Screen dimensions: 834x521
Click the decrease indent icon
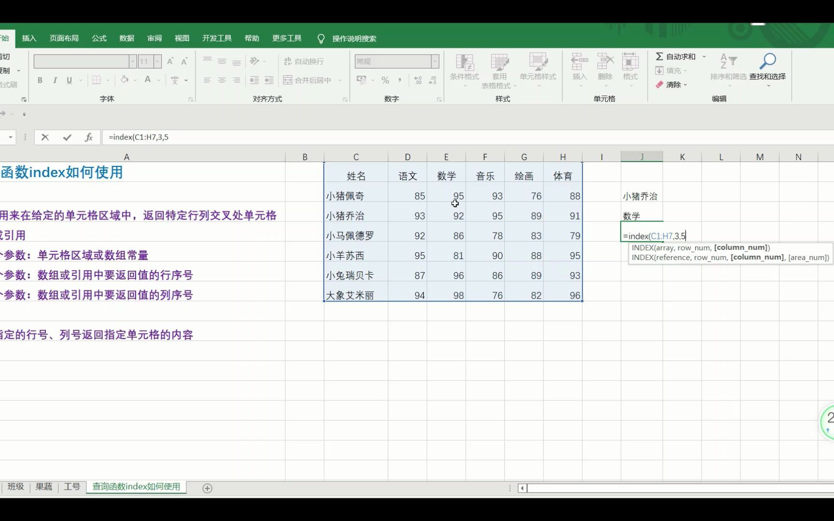(x=254, y=80)
